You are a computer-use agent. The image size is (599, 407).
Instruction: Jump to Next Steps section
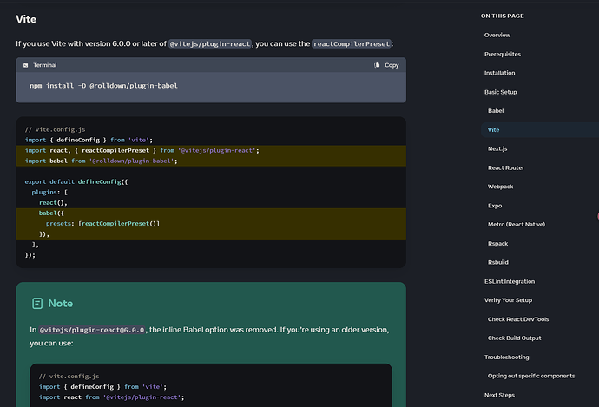point(499,395)
